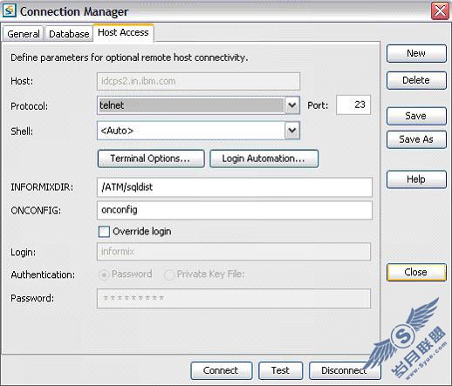Viewport: 452px width, 386px height.
Task: Click the Authentication label
Action: (x=43, y=274)
